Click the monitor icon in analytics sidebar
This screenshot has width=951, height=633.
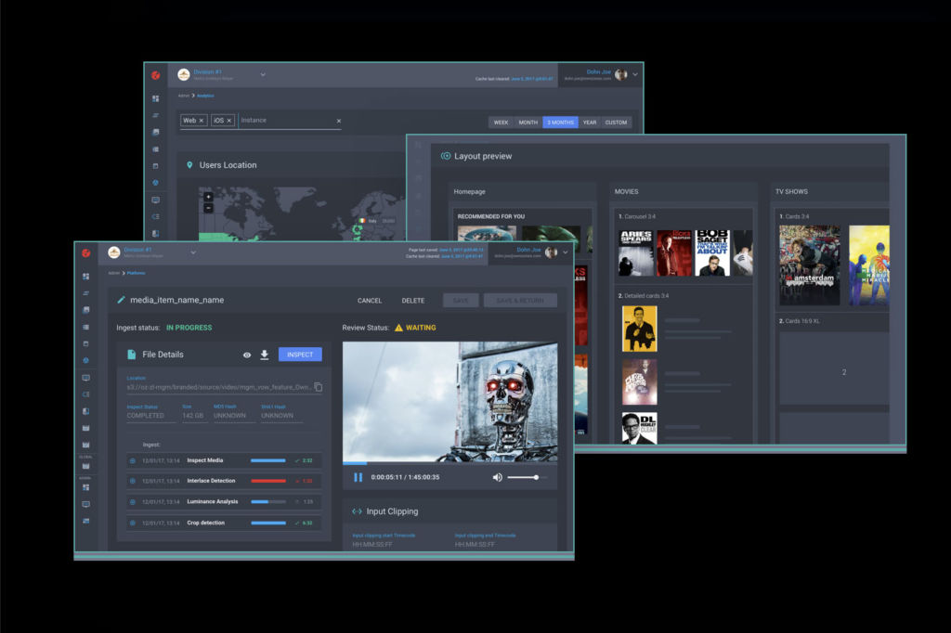click(156, 200)
